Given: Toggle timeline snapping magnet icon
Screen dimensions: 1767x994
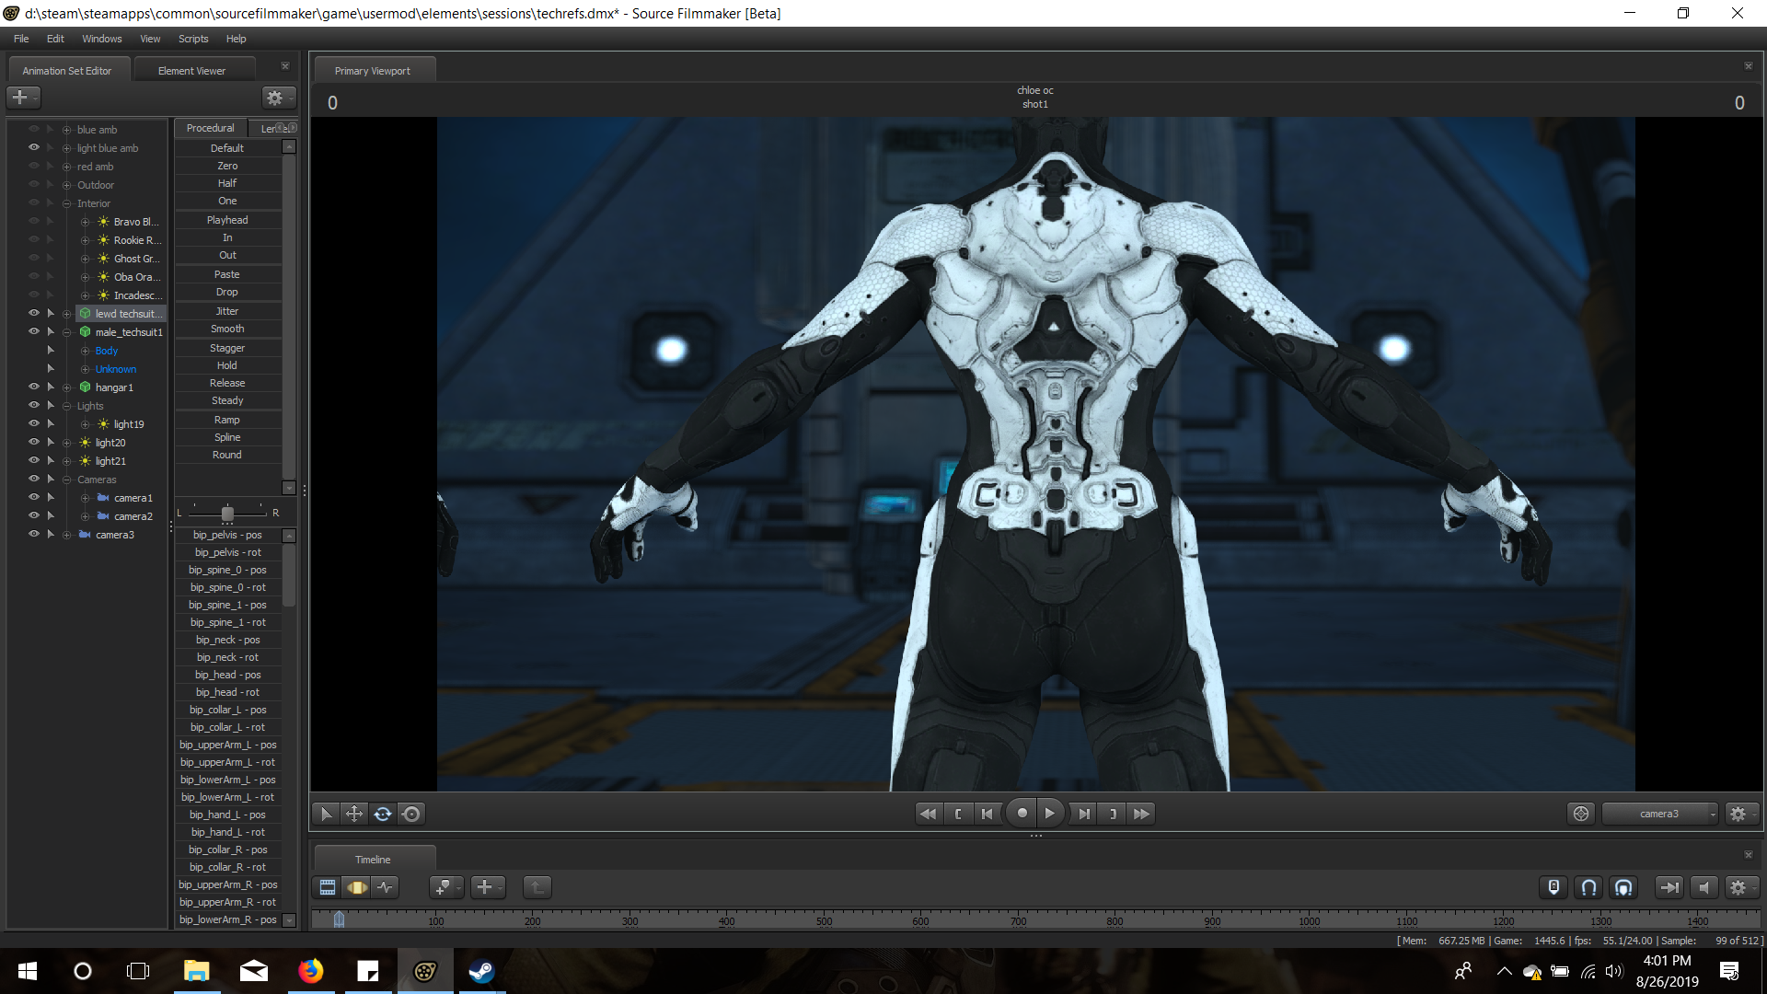Looking at the screenshot, I should click(1588, 887).
